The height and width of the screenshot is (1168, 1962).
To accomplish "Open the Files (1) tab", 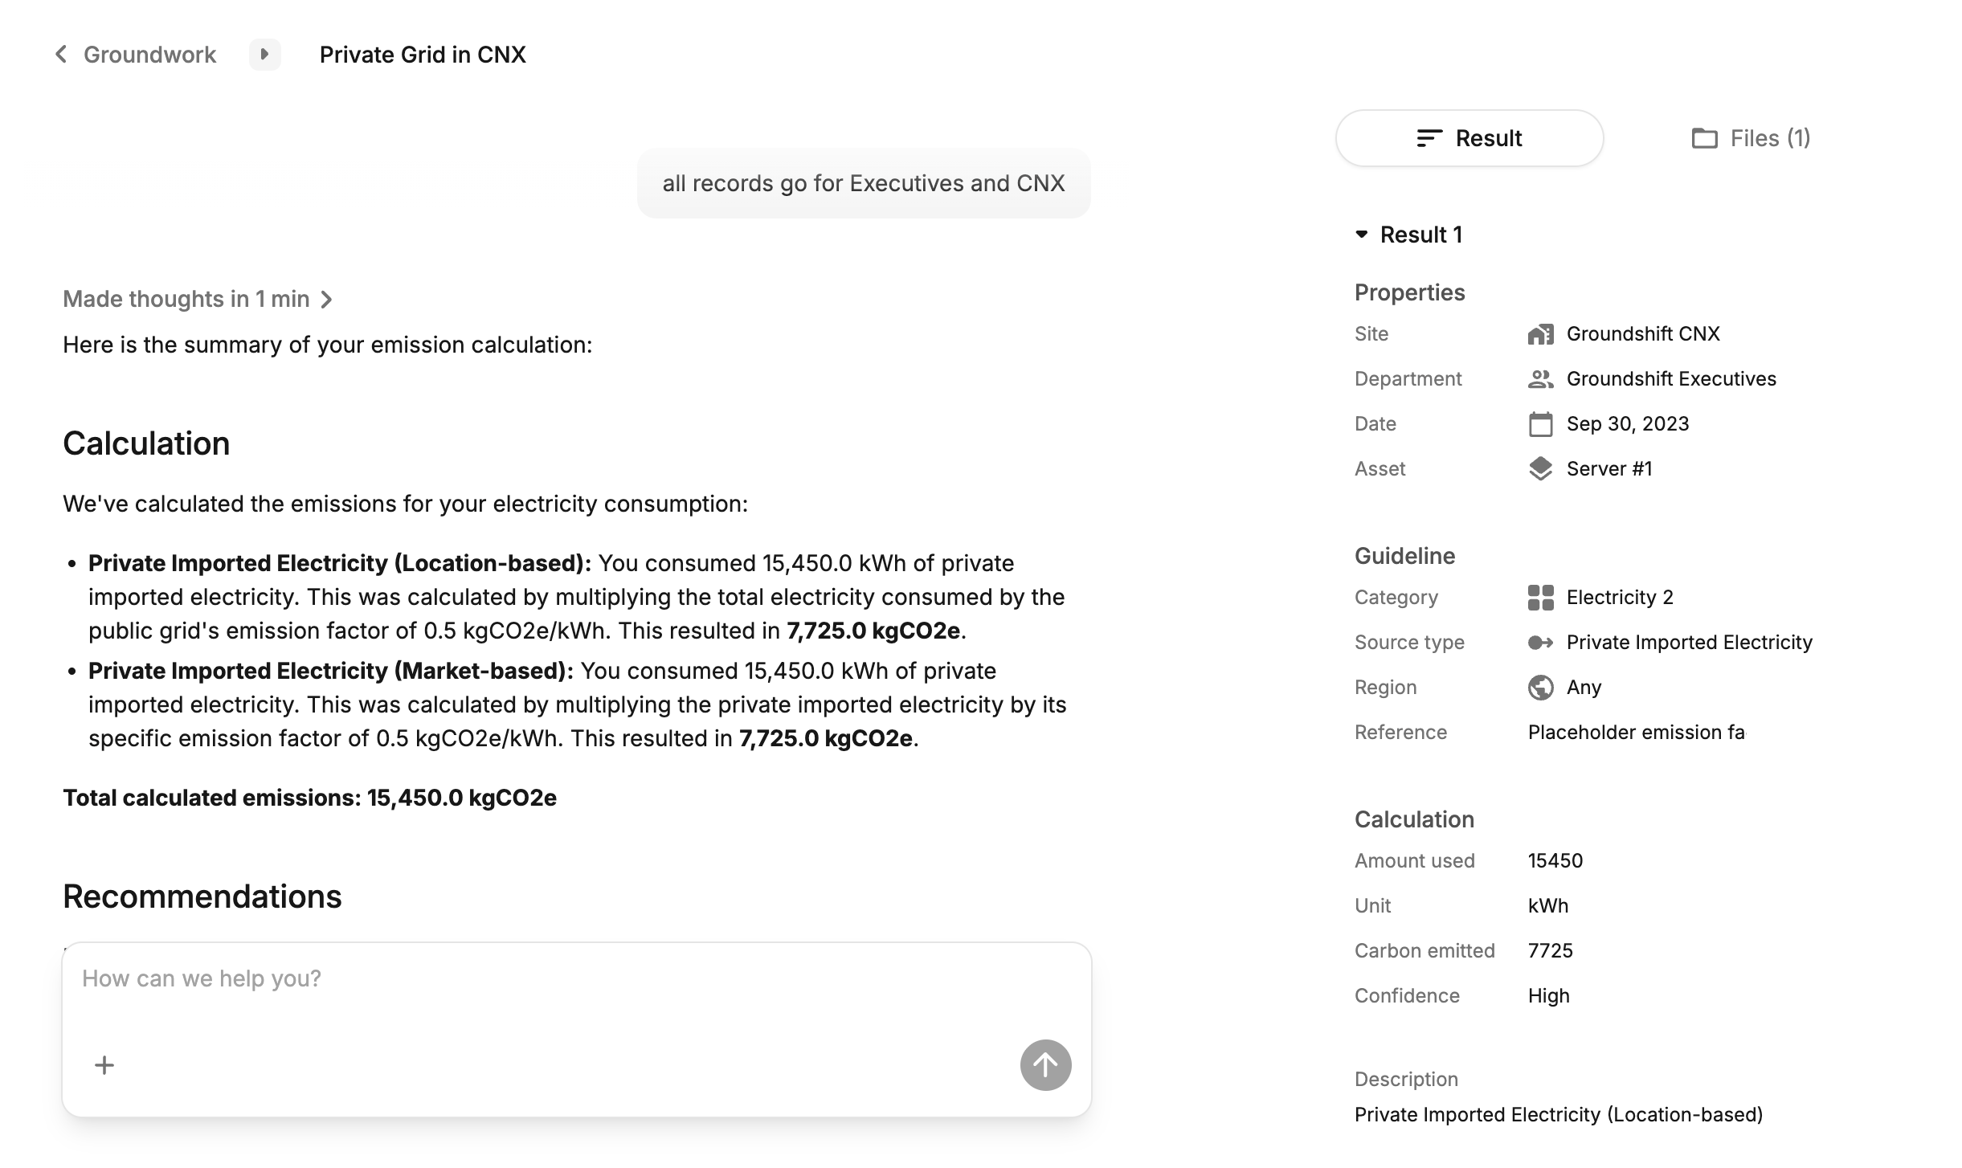I will point(1751,138).
